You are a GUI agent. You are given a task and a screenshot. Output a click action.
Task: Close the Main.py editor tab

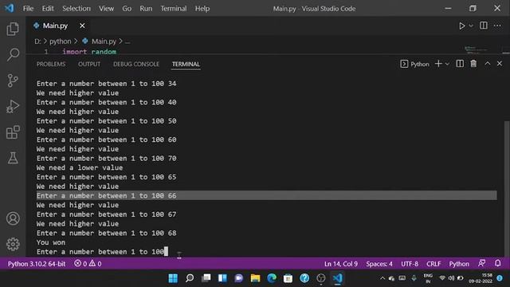click(82, 26)
